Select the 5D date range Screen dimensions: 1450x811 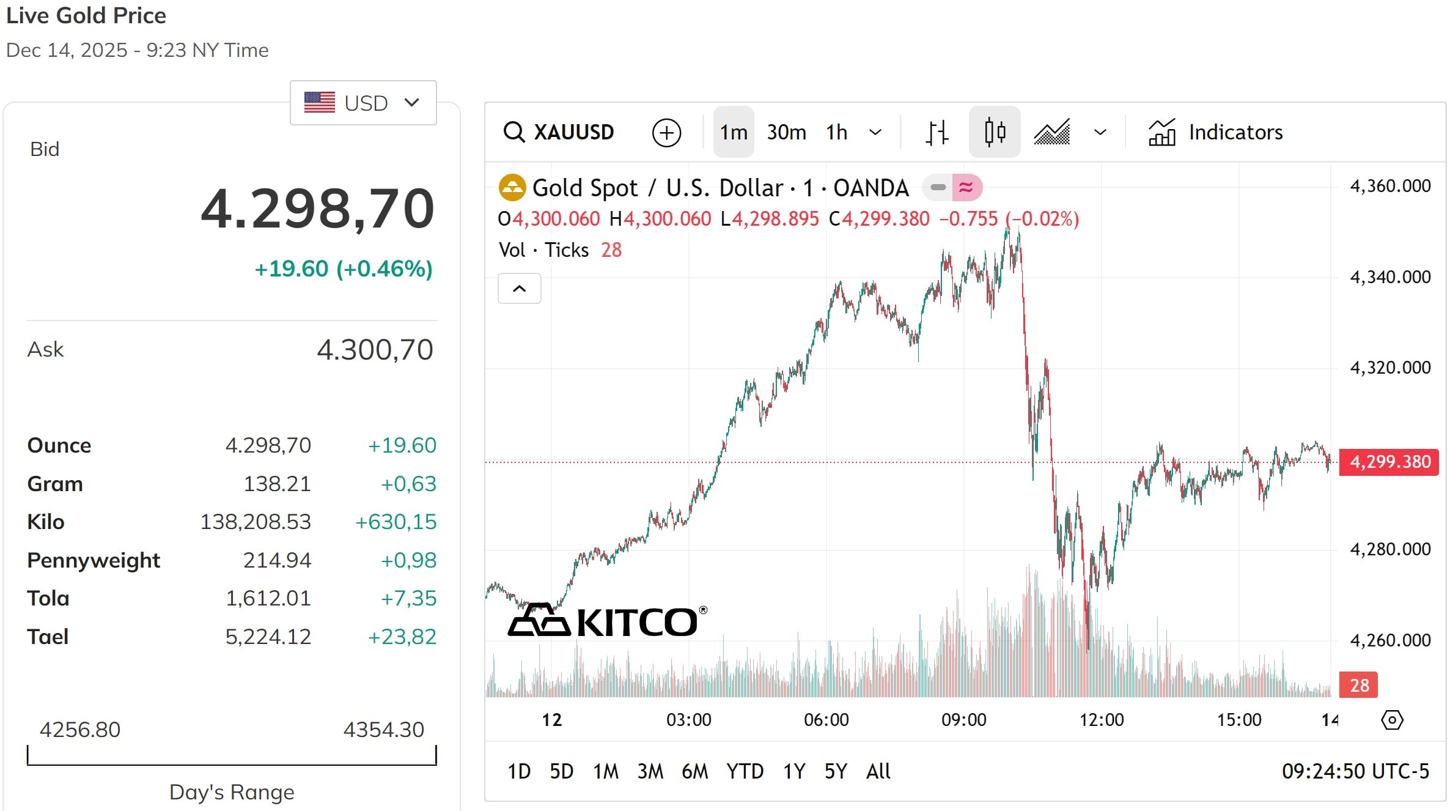561,771
